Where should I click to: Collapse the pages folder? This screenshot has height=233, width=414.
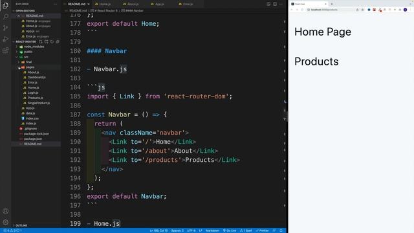pyautogui.click(x=30, y=67)
